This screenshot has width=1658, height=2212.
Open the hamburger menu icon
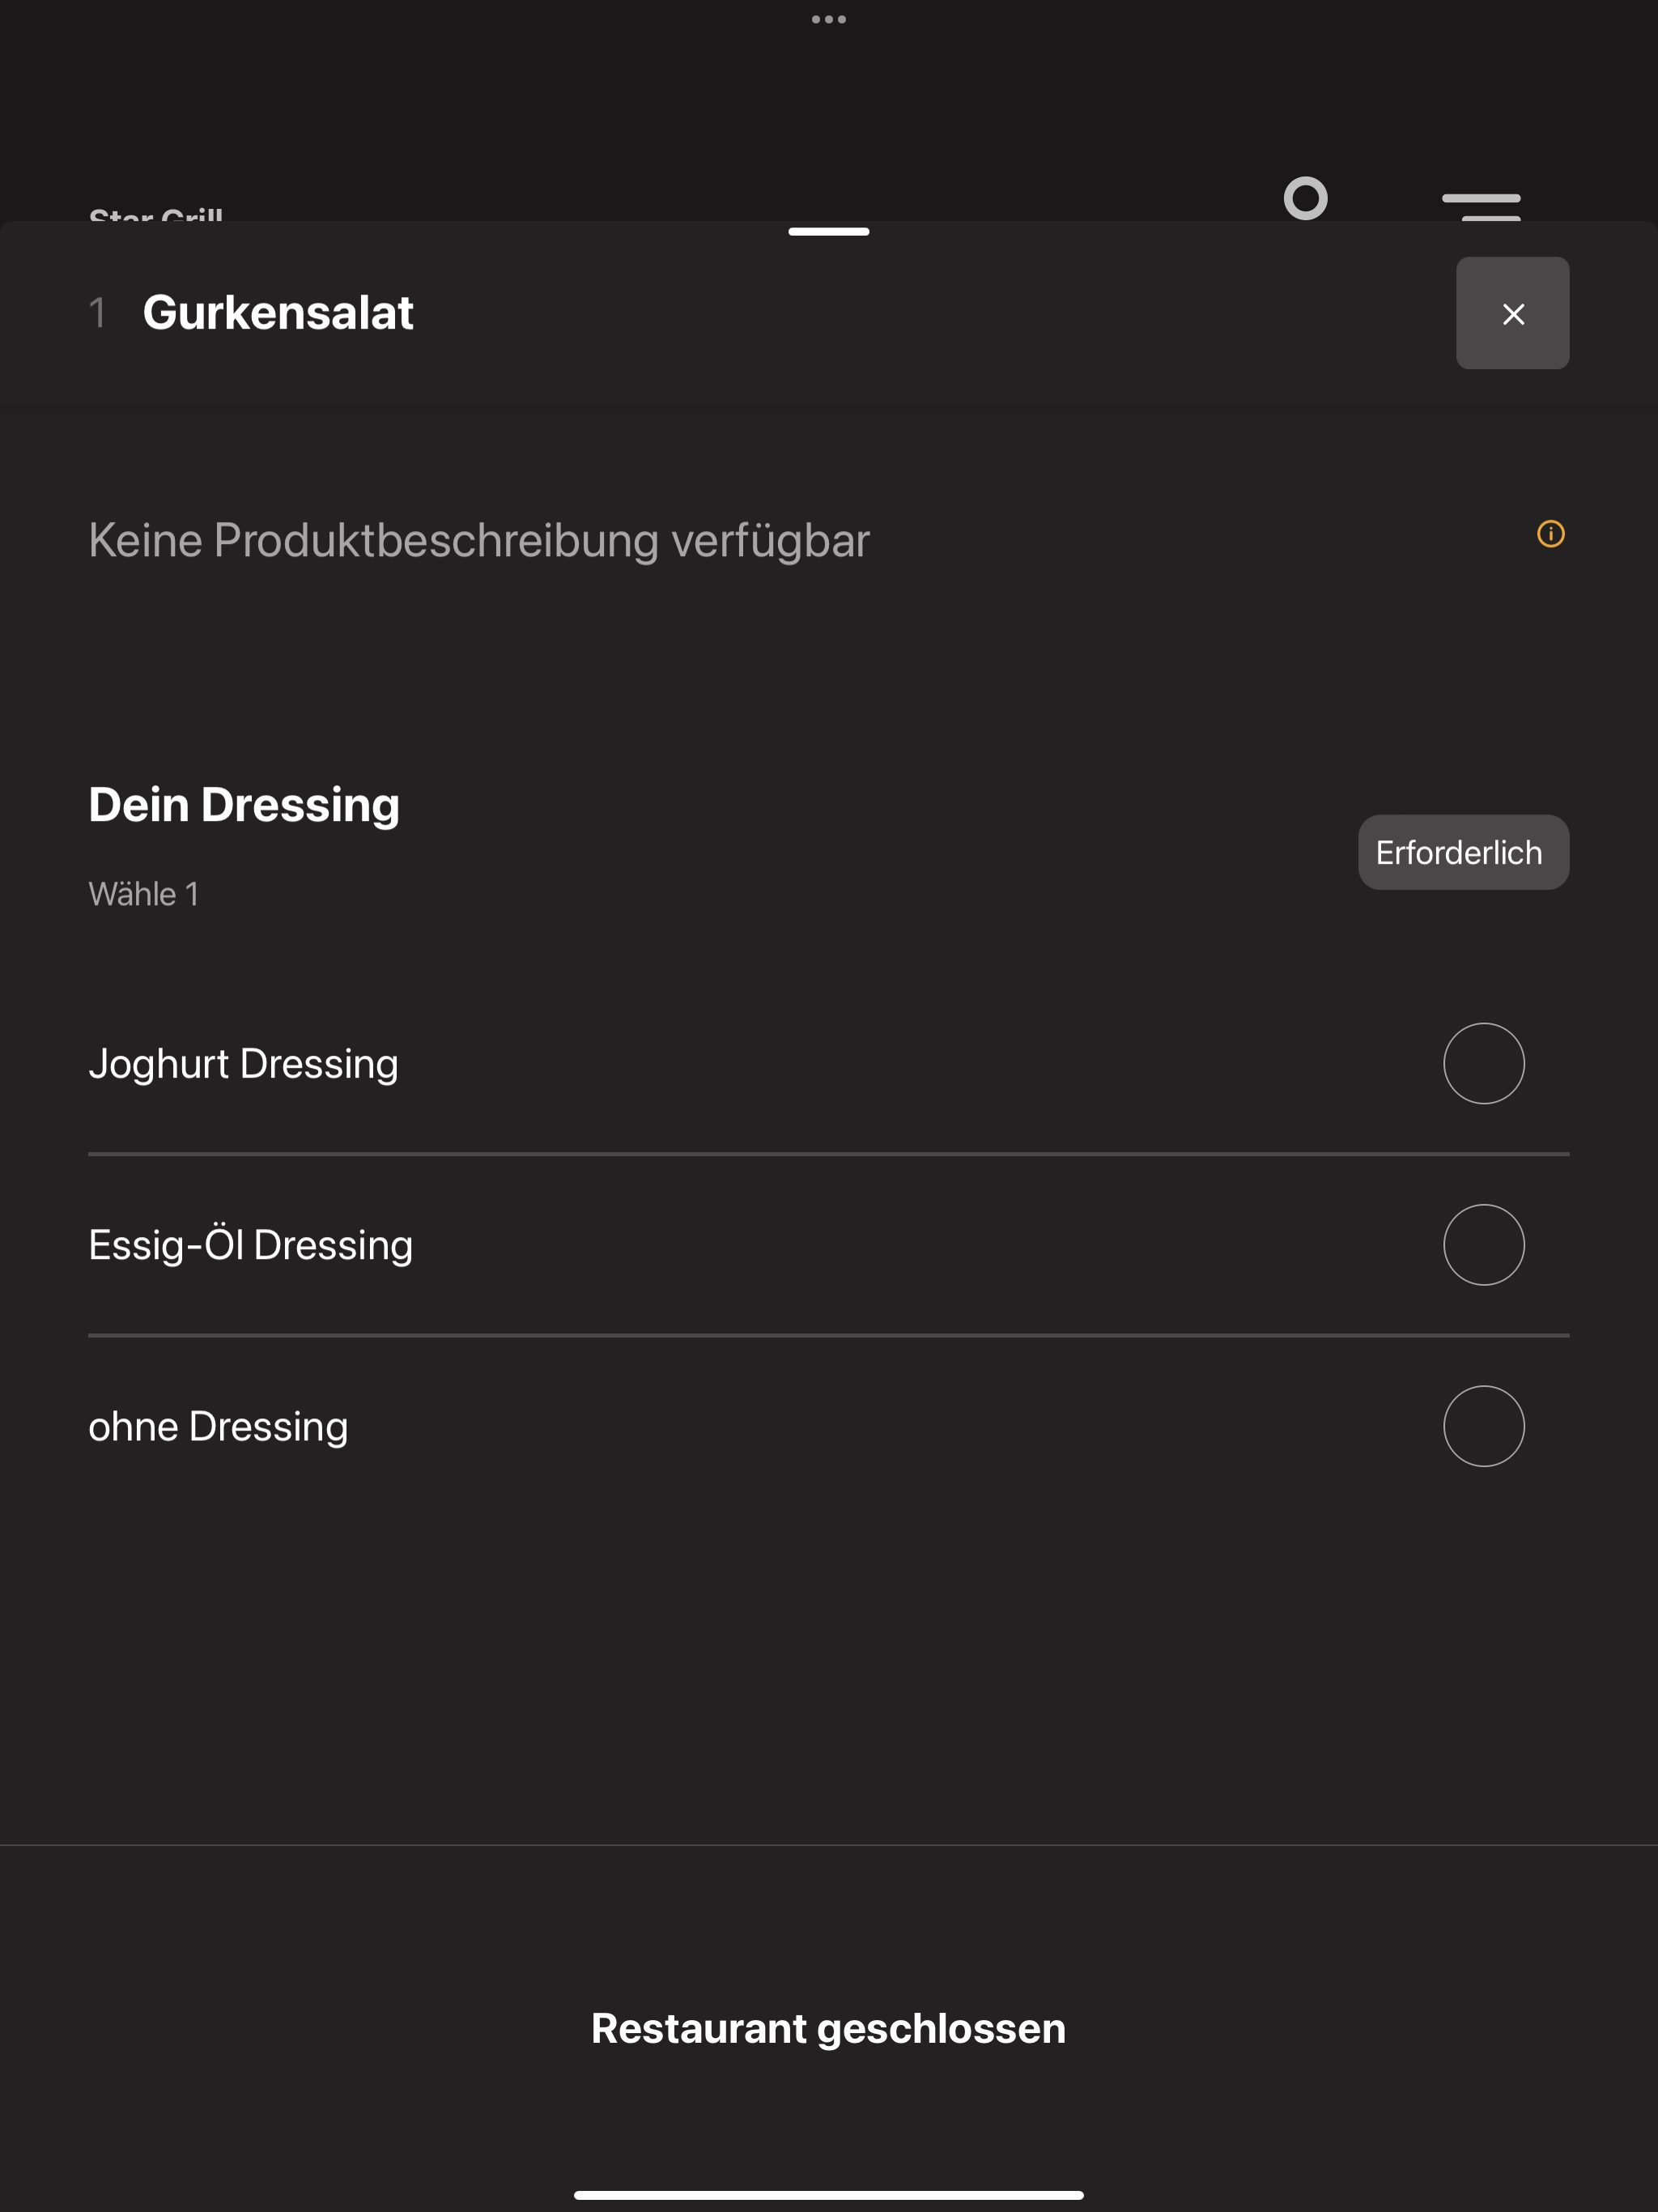(x=1481, y=205)
